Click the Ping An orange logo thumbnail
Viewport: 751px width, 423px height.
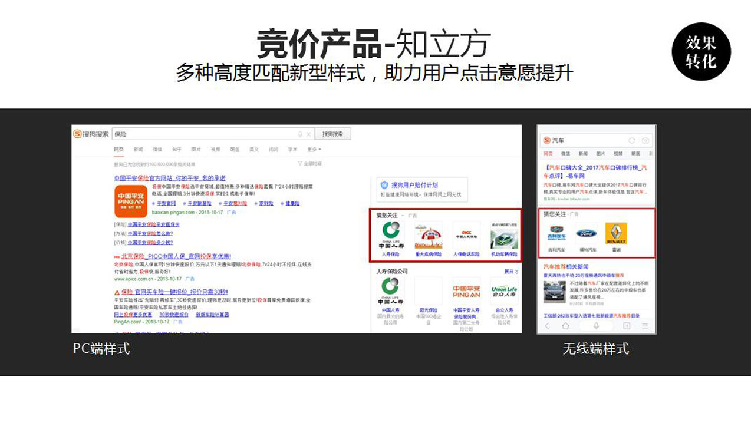(x=130, y=201)
